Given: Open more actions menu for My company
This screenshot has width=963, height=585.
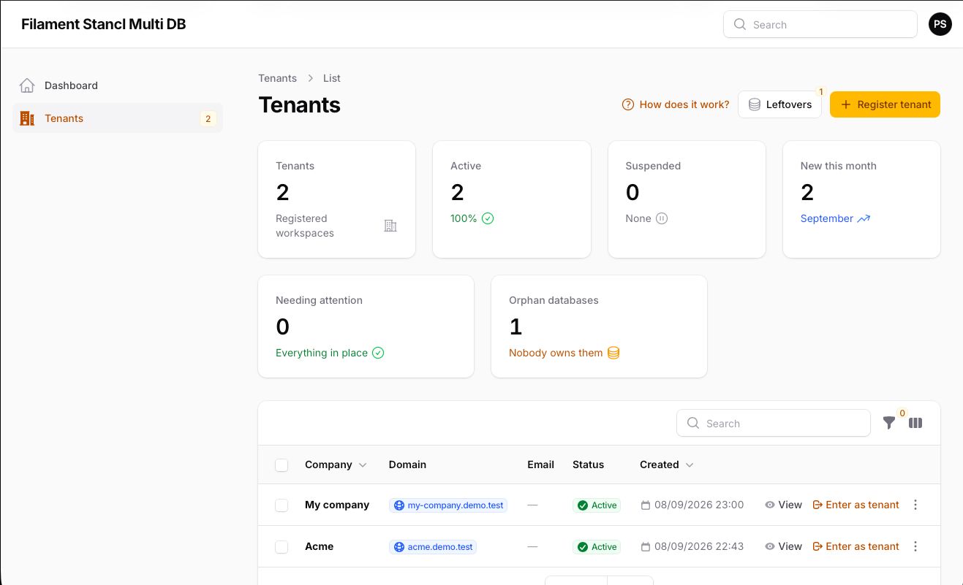Looking at the screenshot, I should 915,505.
